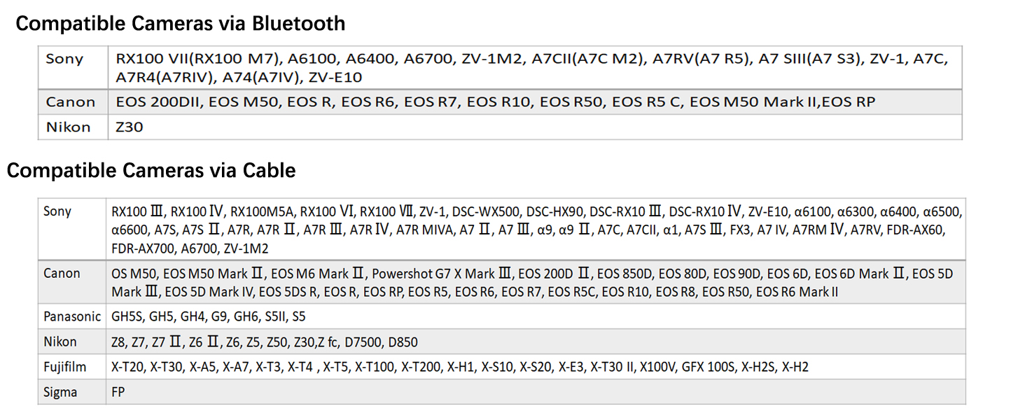Click the Panasonic models cell listing GH5S
The image size is (1025, 420).
click(x=209, y=316)
